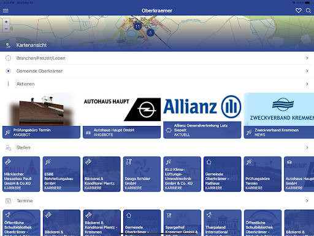
Task: Click the Kartenansicht pin icon
Action: pos(8,45)
